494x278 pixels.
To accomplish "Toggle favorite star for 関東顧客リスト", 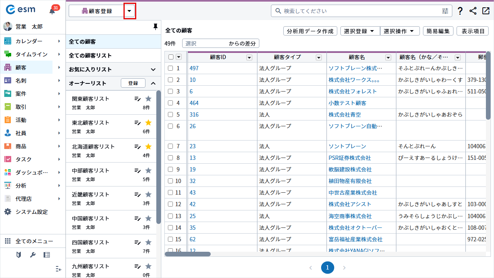I will [x=148, y=99].
